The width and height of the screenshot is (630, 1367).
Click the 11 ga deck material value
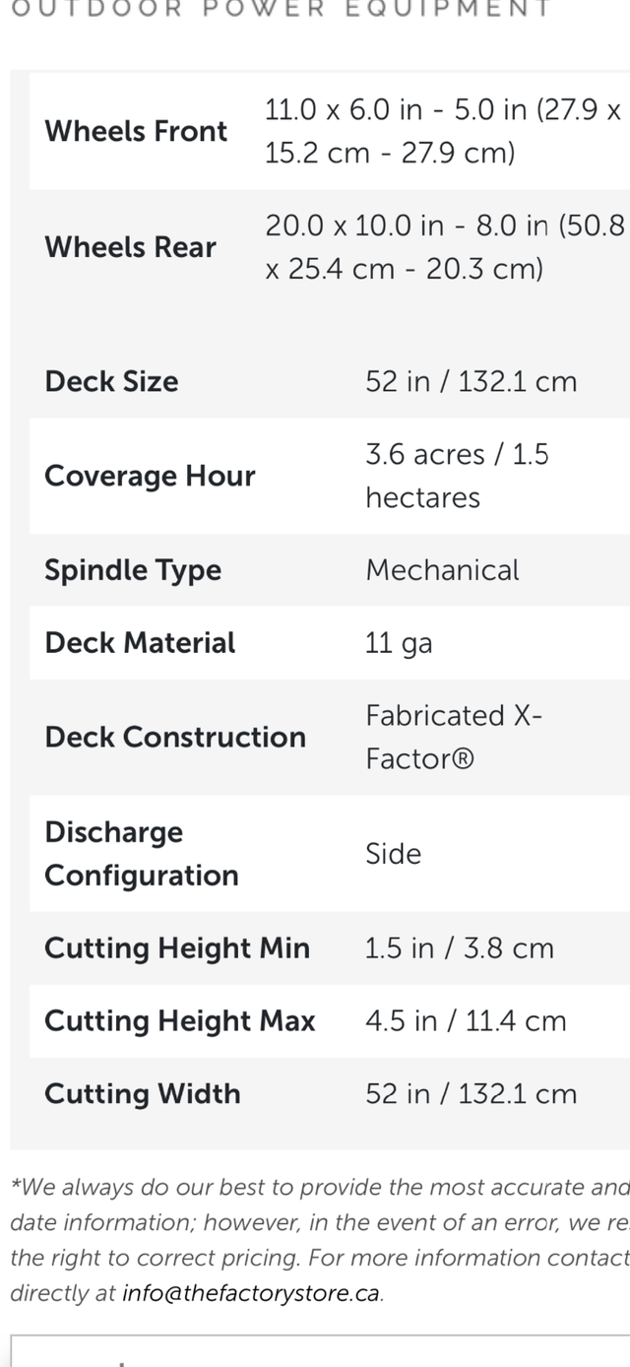[x=399, y=643]
